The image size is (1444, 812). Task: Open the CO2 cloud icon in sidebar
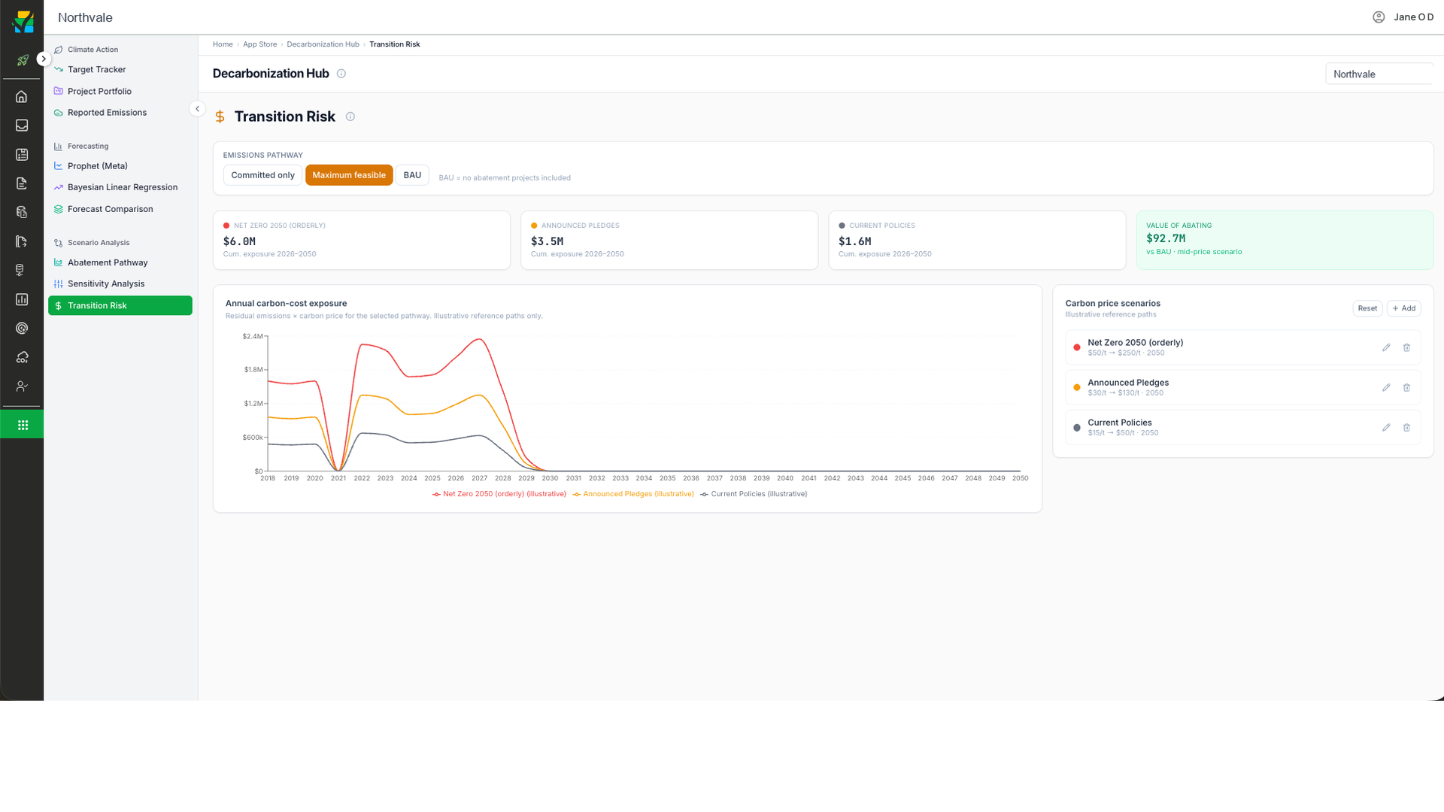(22, 357)
